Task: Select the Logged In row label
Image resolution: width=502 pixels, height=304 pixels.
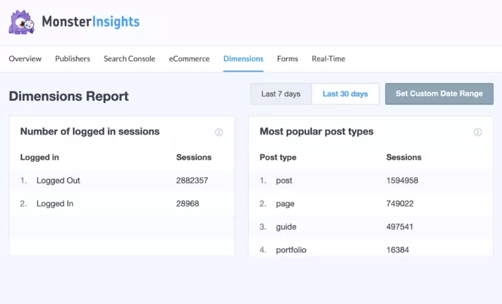Action: (x=55, y=203)
